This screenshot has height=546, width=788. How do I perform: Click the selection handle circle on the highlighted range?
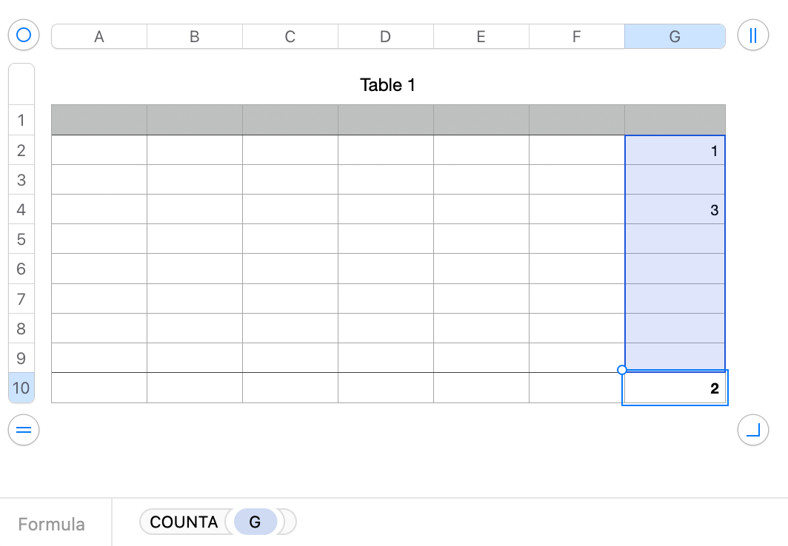621,368
